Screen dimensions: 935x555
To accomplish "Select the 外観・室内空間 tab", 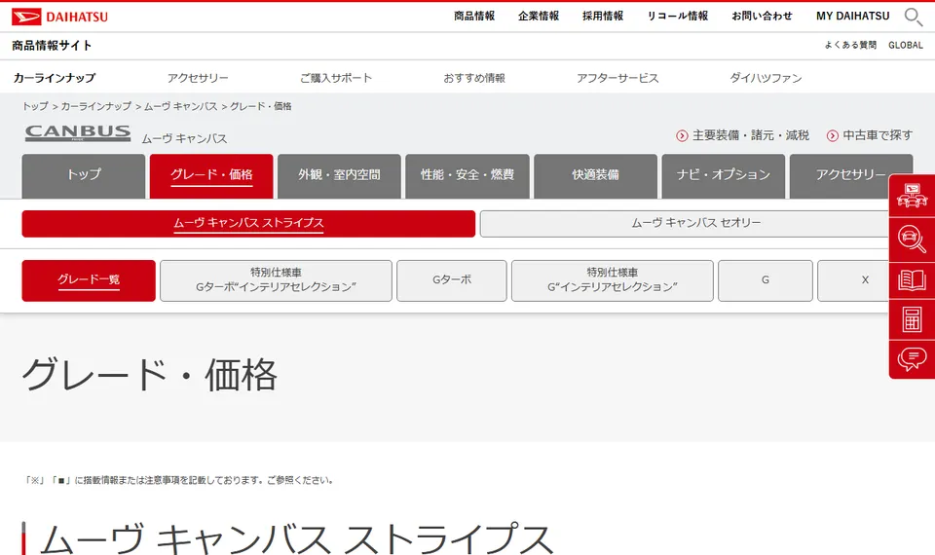I will 339,176.
